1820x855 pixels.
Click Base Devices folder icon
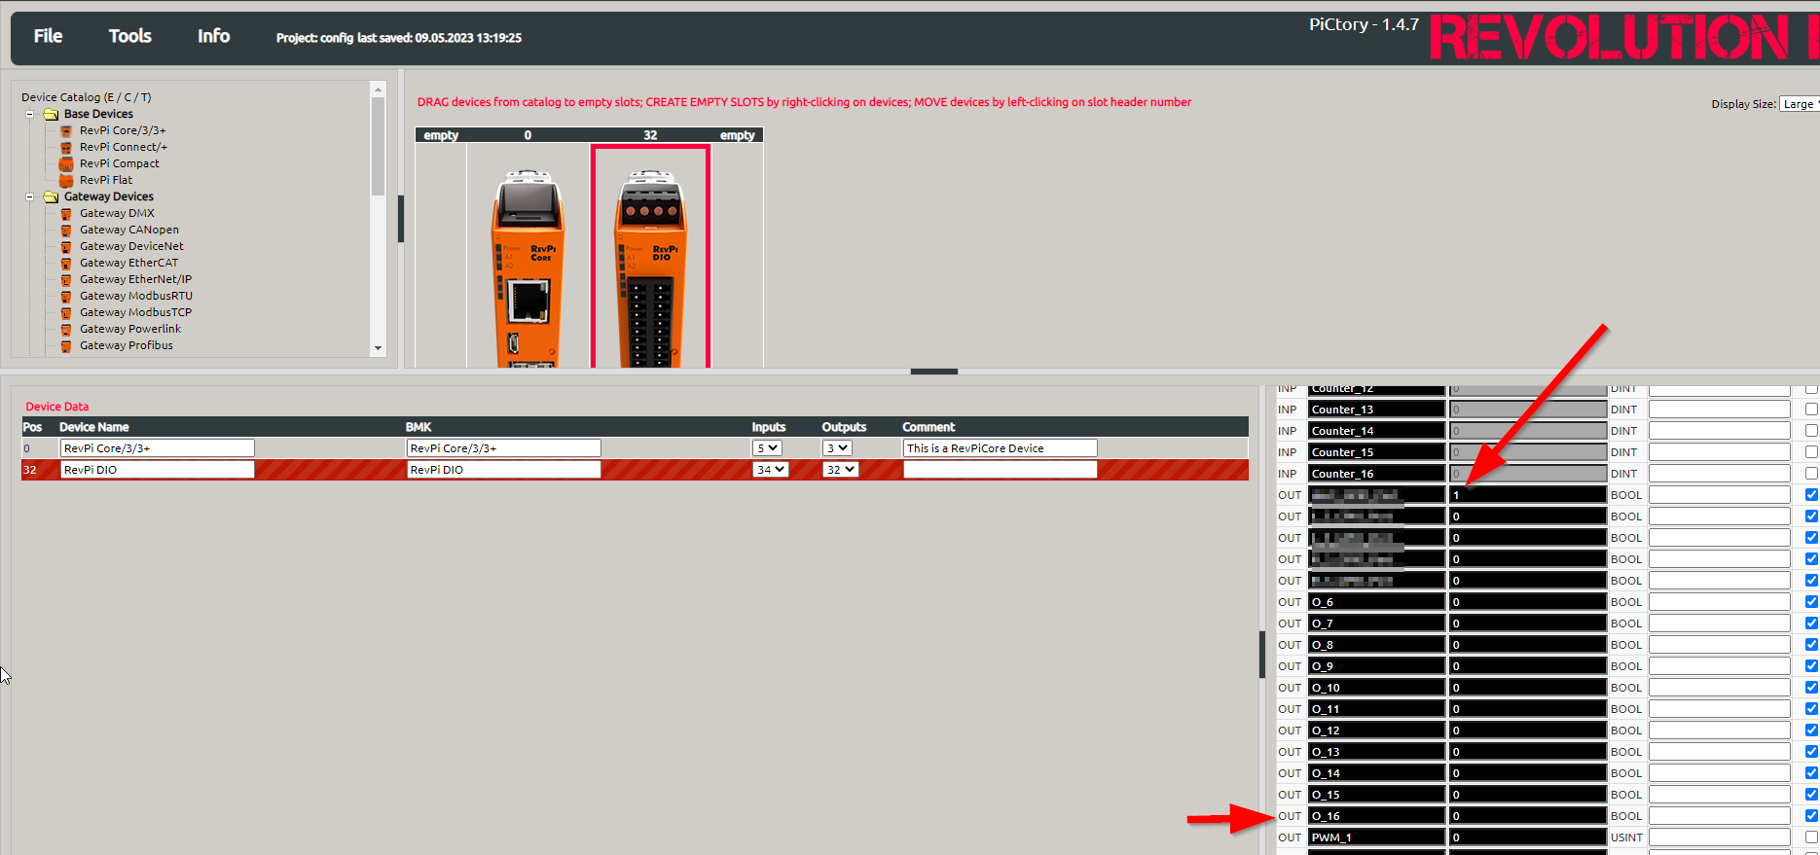point(51,114)
